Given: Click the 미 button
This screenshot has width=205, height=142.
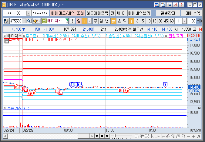Looking at the screenshot, I should (x=124, y=13).
